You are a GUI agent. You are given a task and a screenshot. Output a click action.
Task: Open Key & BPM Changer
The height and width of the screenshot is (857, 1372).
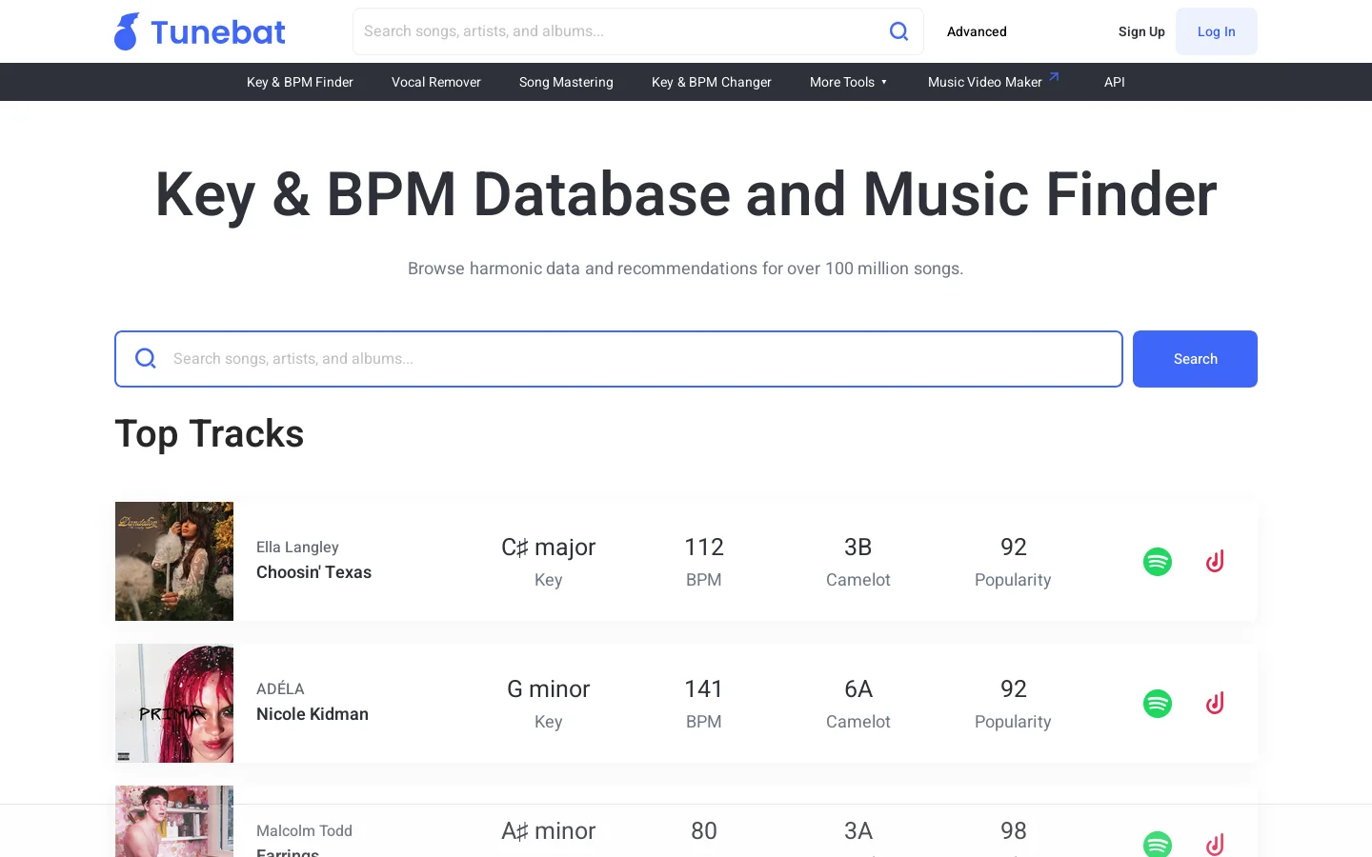[712, 82]
